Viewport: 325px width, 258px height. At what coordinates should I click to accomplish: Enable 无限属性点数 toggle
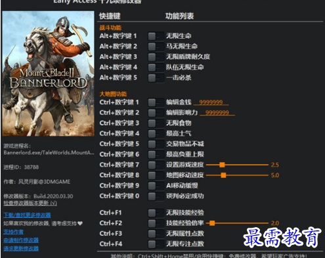156,234
